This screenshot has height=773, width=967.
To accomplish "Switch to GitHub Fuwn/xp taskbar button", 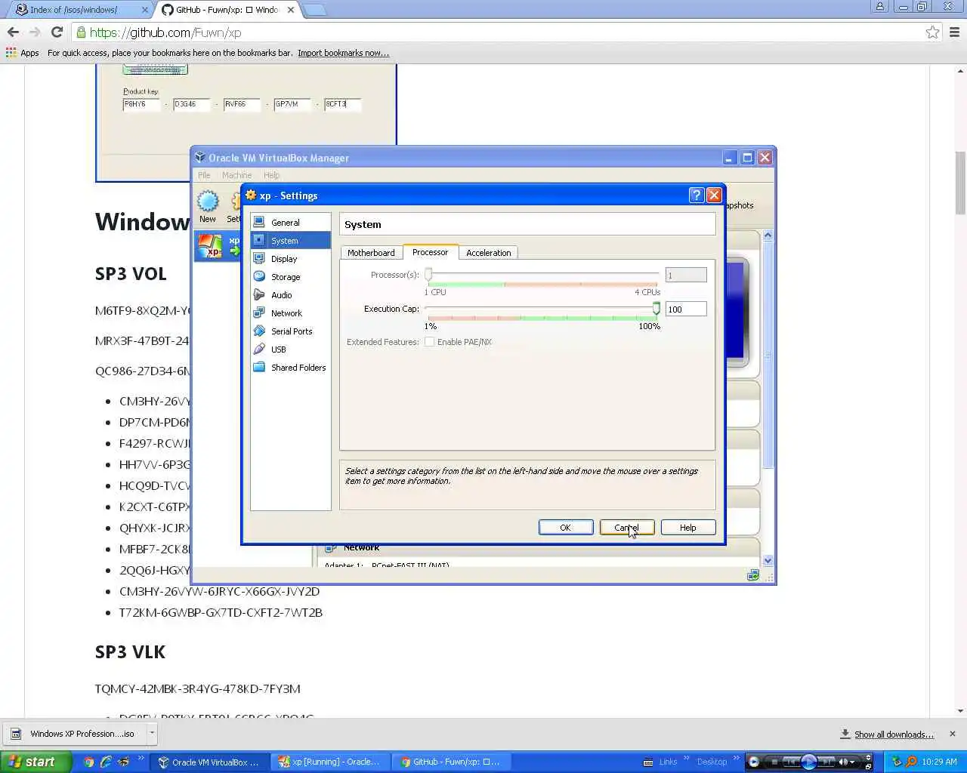I will point(450,762).
